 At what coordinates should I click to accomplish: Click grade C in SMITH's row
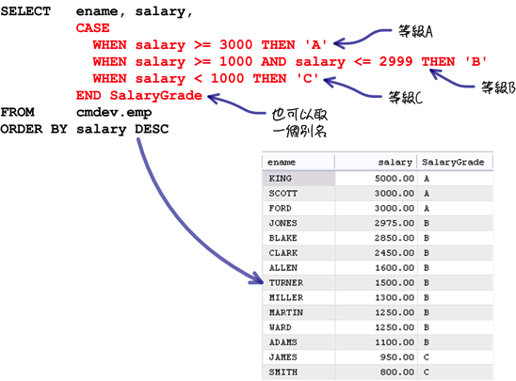click(x=427, y=373)
